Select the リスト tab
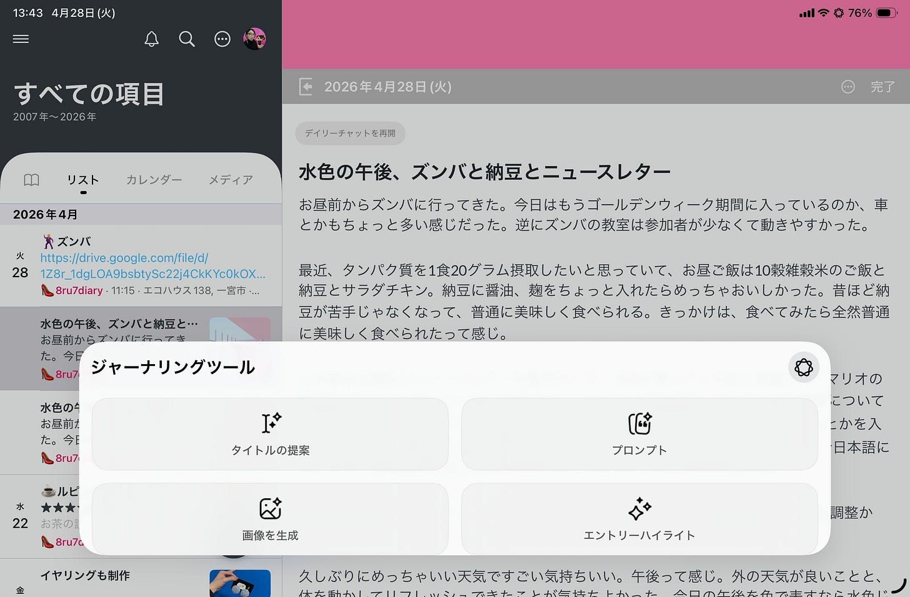This screenshot has height=597, width=910. click(x=83, y=180)
